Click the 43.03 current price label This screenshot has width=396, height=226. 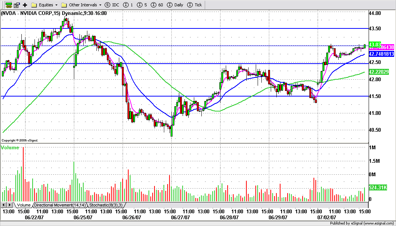[375, 45]
